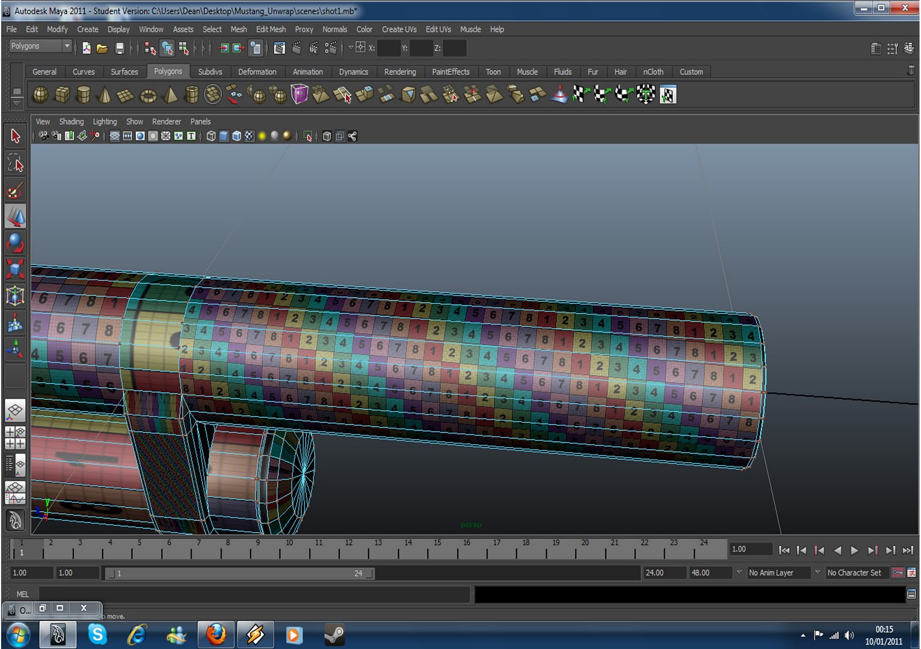The image size is (921, 649).
Task: Click the Save Scene floppy disk icon
Action: pos(120,48)
